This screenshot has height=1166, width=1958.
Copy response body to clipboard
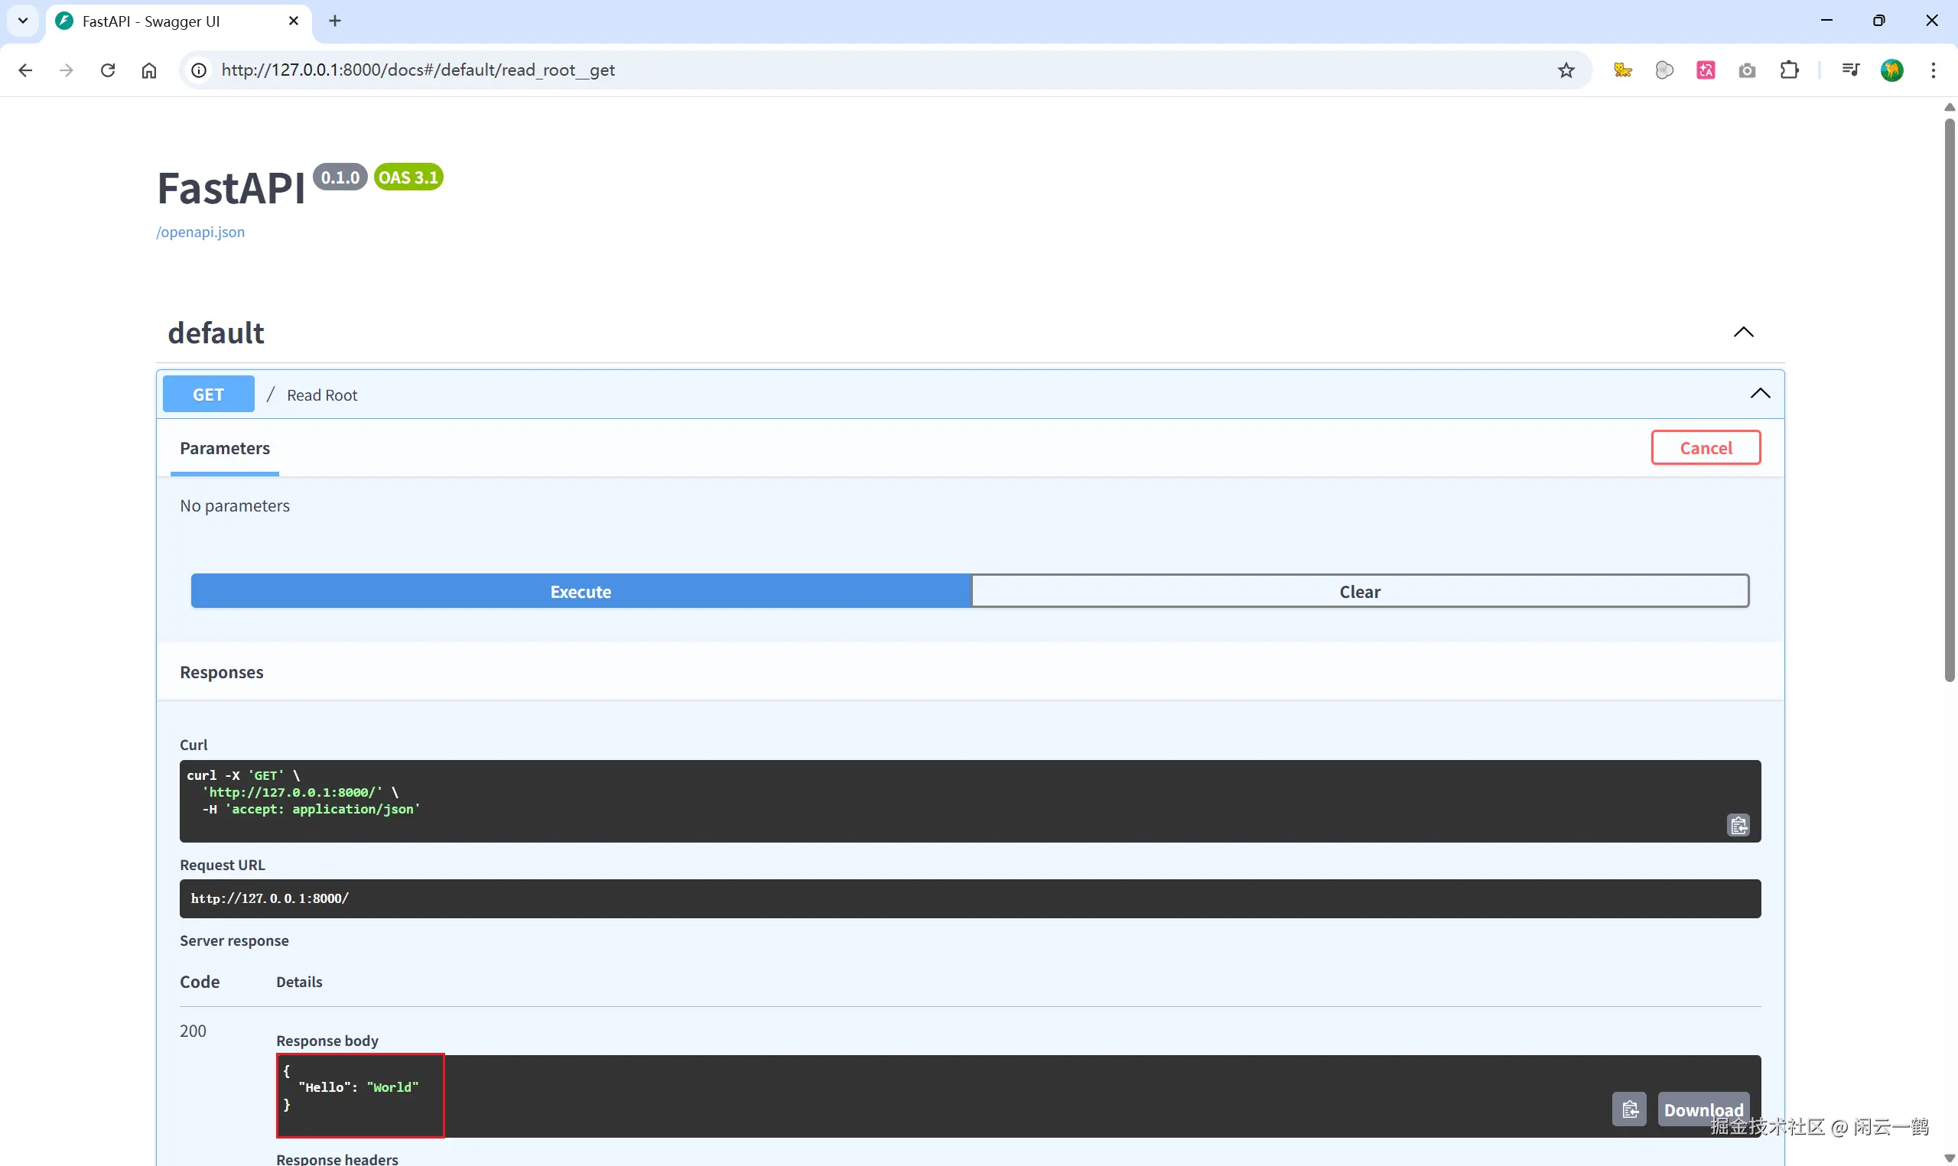coord(1629,1109)
